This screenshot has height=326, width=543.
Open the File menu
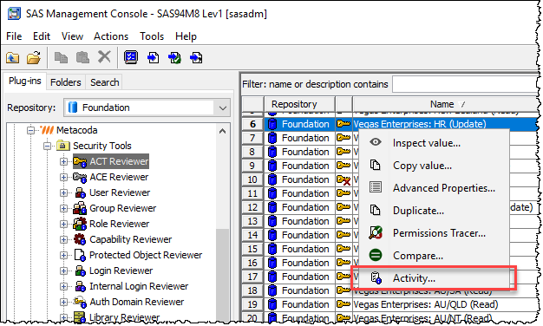(x=14, y=36)
